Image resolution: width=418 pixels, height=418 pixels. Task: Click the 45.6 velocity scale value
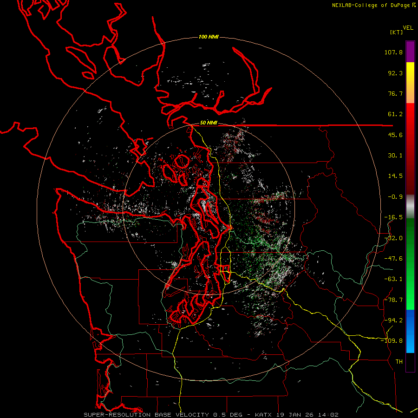(x=395, y=135)
